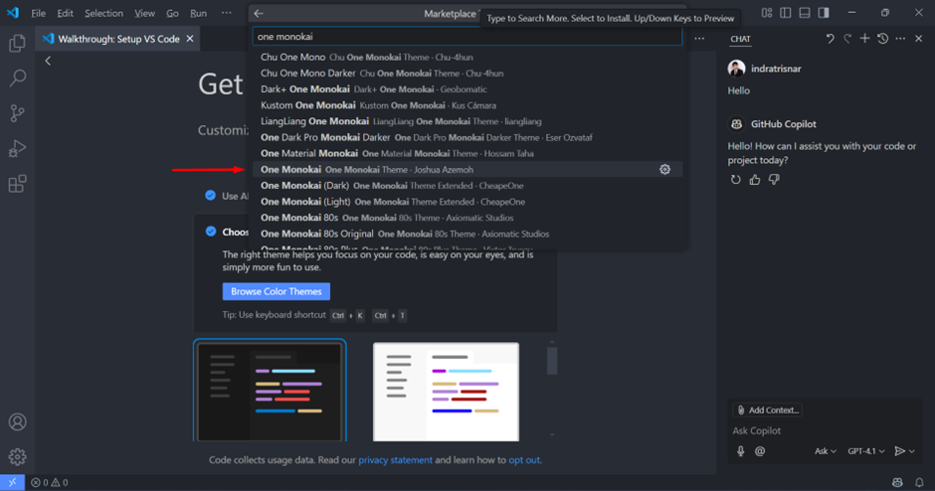Image resolution: width=935 pixels, height=491 pixels.
Task: Start a new chat with plus icon
Action: [x=864, y=39]
